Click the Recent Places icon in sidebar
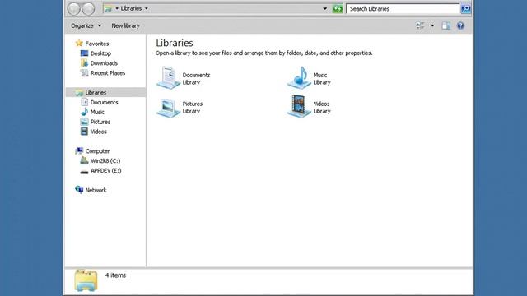 84,72
